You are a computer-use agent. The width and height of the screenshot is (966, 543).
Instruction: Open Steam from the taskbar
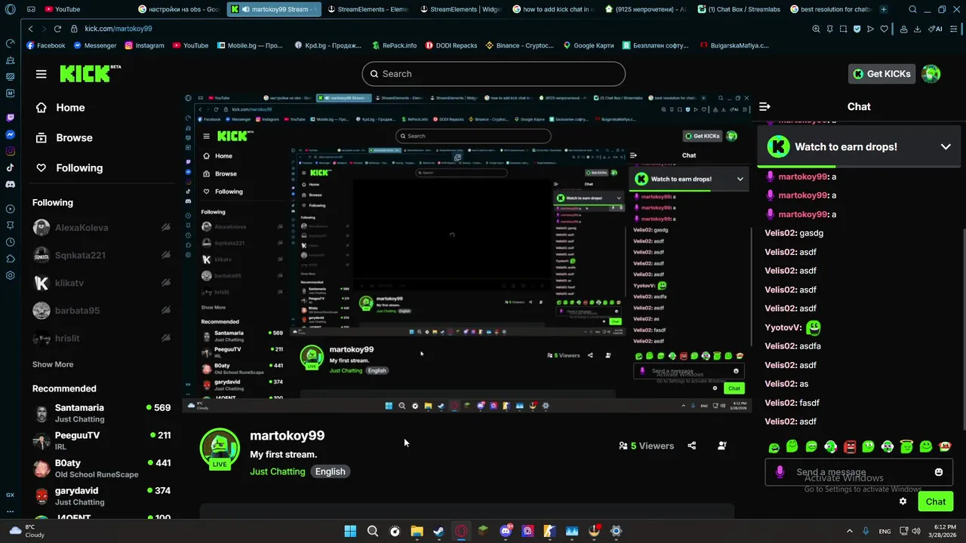438,531
